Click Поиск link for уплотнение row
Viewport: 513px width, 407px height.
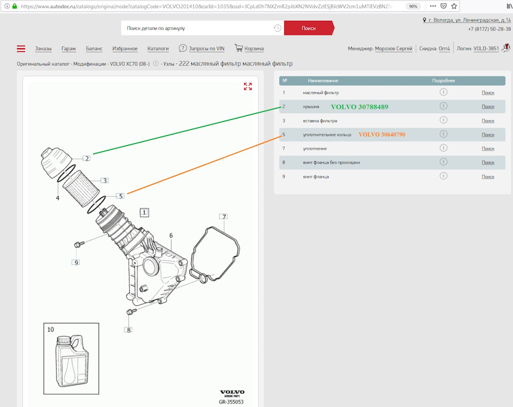(488, 148)
